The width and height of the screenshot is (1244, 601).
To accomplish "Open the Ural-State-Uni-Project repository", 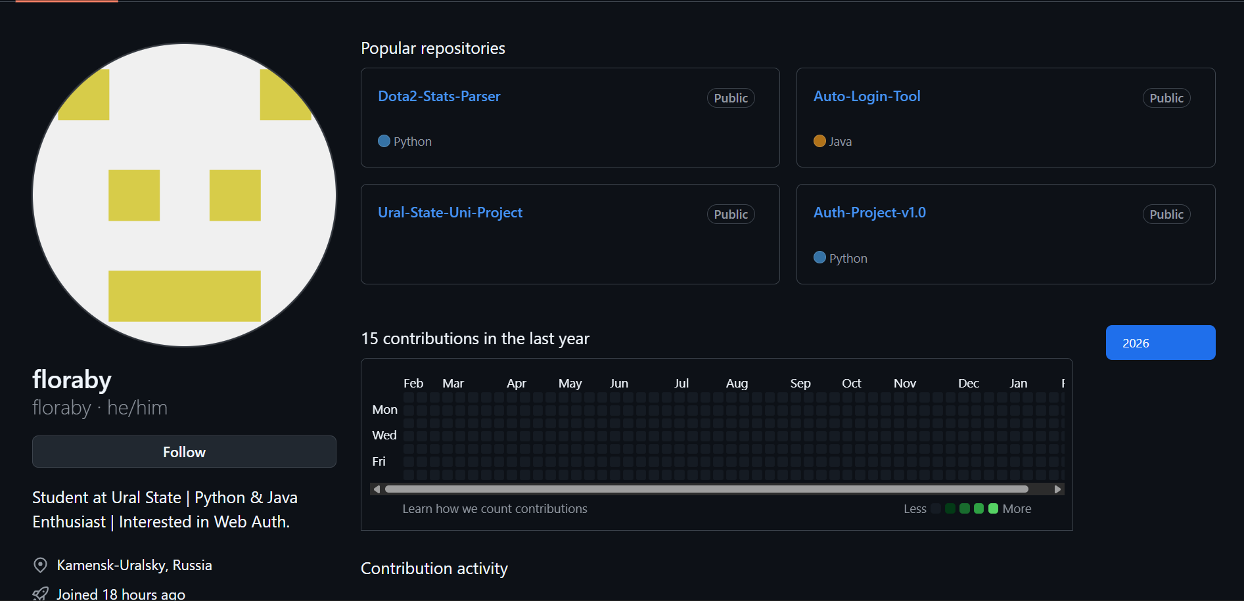I will click(x=450, y=212).
